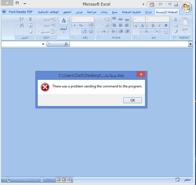Click the Find and Select binoculars
Viewport: 196px width, 185px height.
[21, 25]
